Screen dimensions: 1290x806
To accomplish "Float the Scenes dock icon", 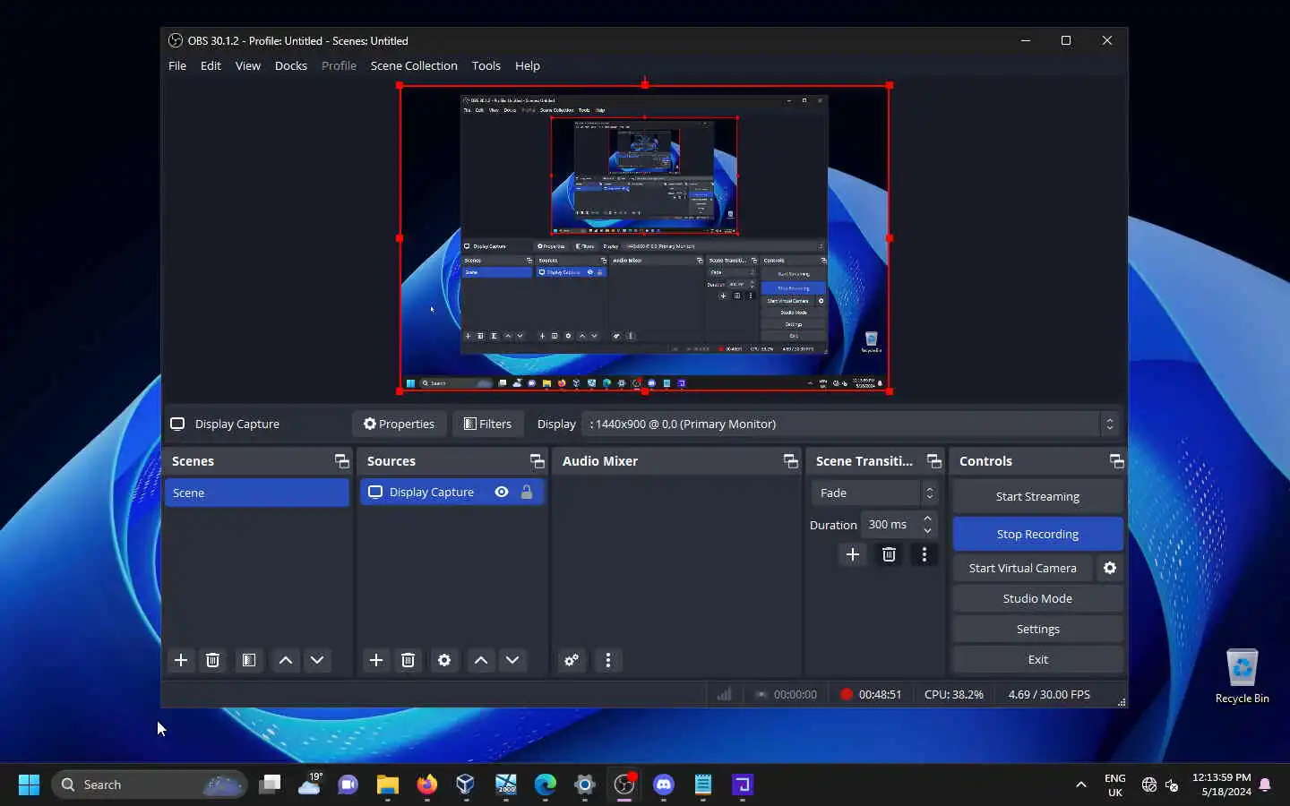I will pyautogui.click(x=341, y=461).
